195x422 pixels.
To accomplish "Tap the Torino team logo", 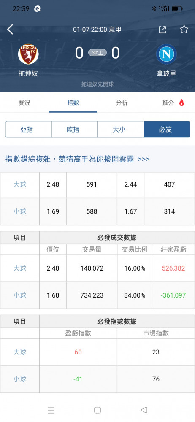I will tap(28, 54).
